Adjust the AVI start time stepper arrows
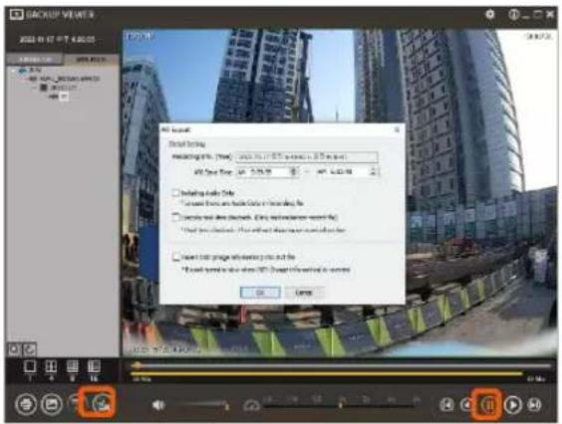 pos(294,172)
